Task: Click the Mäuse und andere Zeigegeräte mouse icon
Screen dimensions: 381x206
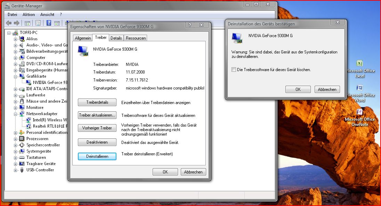Action: point(22,101)
